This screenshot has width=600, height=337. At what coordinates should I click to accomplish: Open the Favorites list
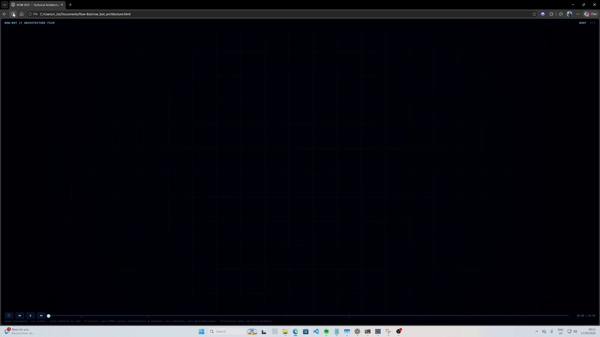pos(561,14)
